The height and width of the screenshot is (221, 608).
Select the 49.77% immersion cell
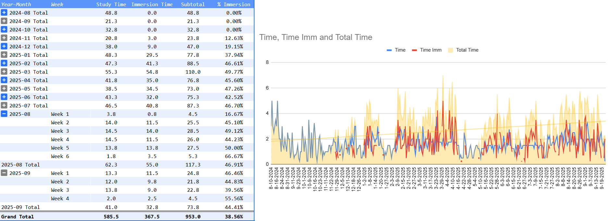pyautogui.click(x=234, y=72)
